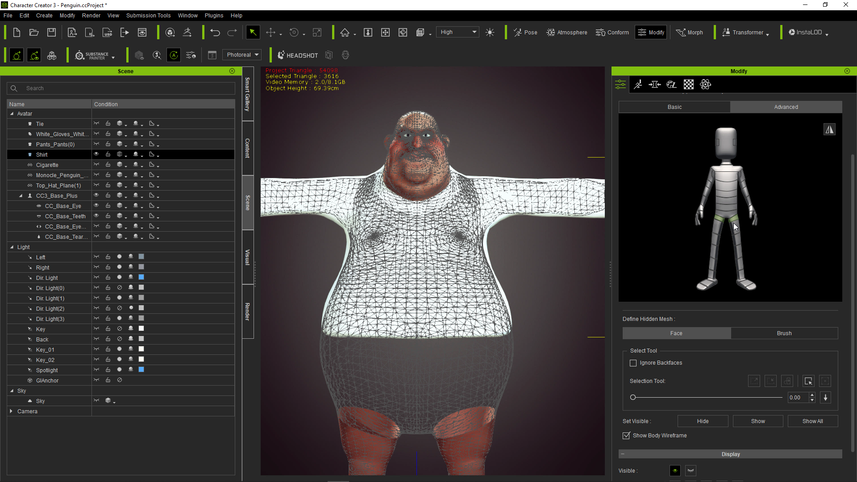Click the hidden eye-closed button in Display
The width and height of the screenshot is (857, 482).
click(691, 471)
